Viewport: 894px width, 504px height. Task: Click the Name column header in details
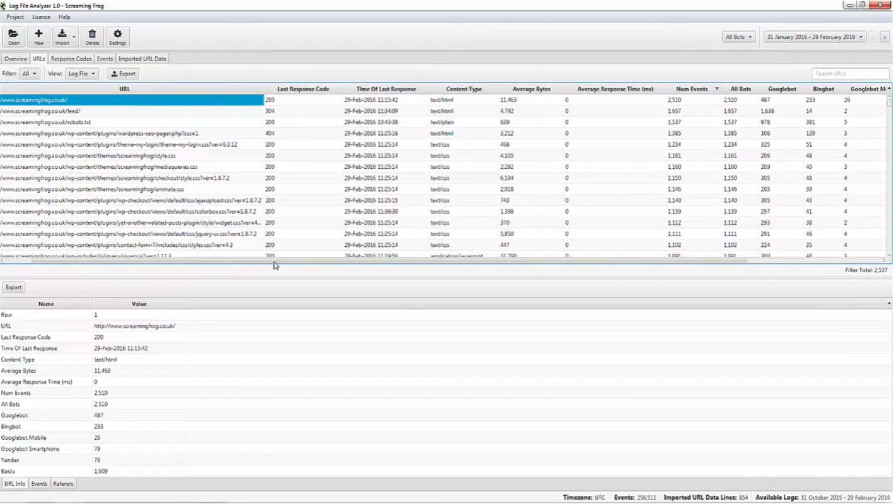coord(46,304)
